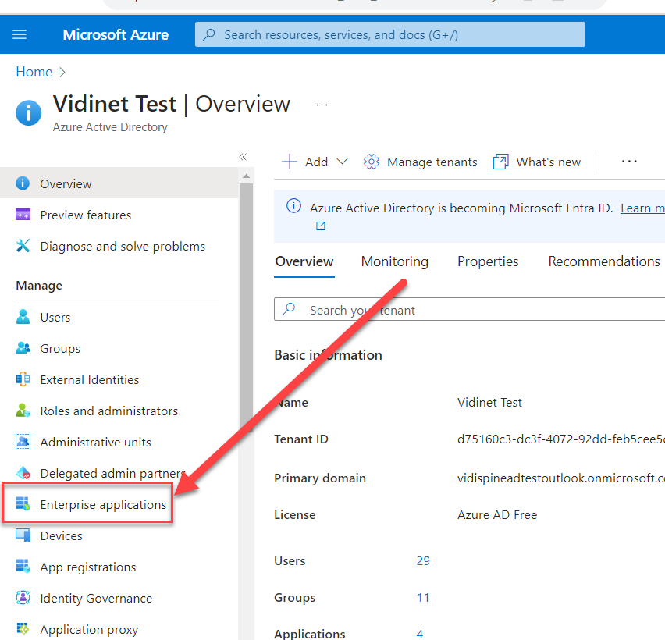Switch to the Properties tab
The image size is (665, 640).
[488, 261]
